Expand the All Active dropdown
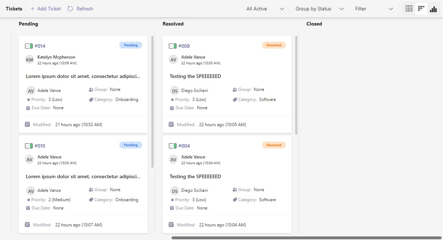The width and height of the screenshot is (443, 240). [x=265, y=9]
